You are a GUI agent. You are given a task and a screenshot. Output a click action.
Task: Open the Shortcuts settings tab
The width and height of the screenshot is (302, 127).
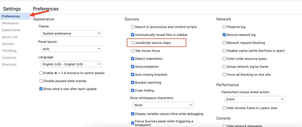pos(9,65)
